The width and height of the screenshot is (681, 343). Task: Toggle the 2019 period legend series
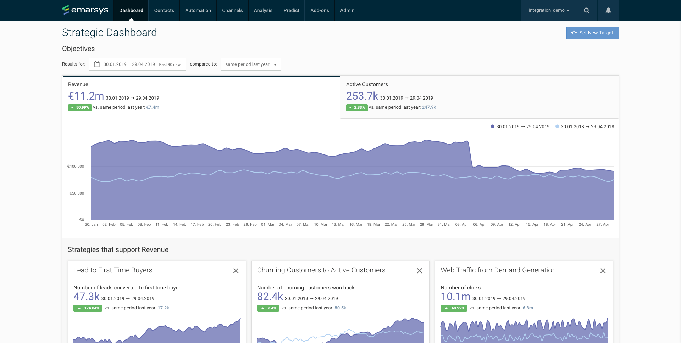[520, 126]
